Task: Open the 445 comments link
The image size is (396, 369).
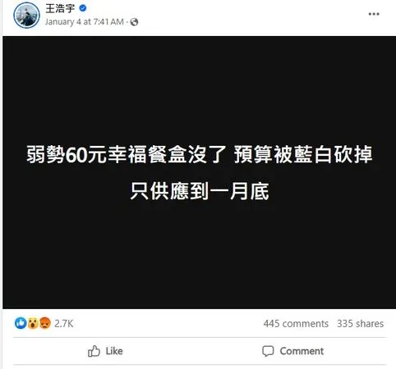Action: 296,324
